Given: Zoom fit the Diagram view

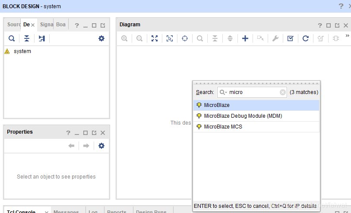Looking at the screenshot, I should click(155, 38).
